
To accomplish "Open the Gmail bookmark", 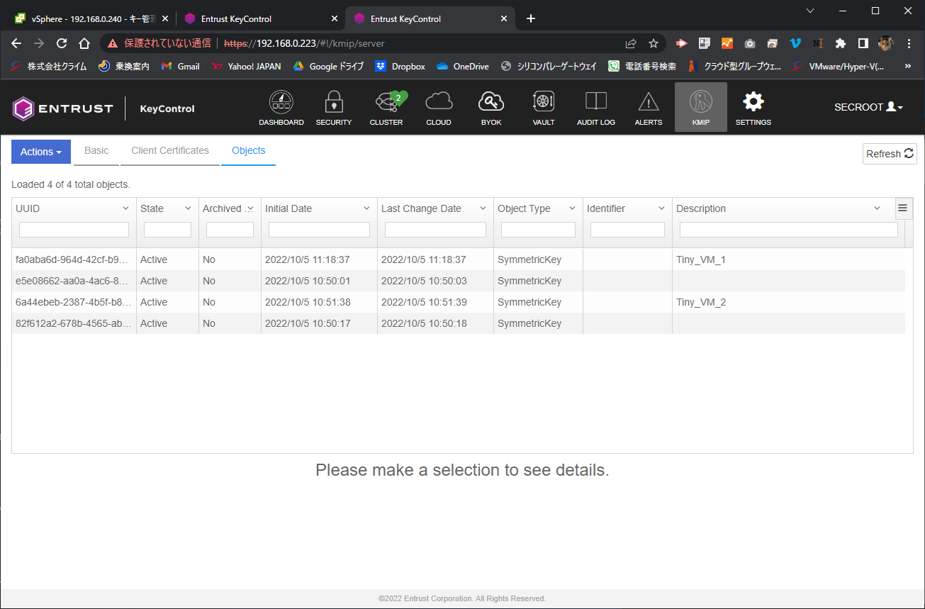I will (x=181, y=66).
